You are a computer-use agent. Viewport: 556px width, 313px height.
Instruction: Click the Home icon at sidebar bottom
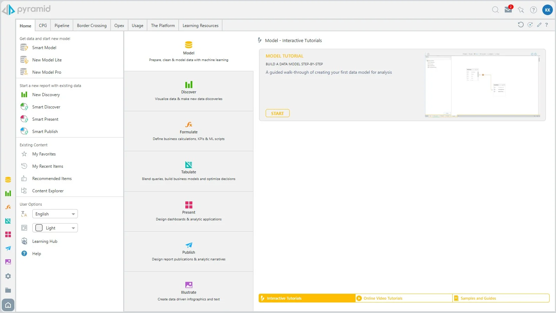click(x=8, y=305)
